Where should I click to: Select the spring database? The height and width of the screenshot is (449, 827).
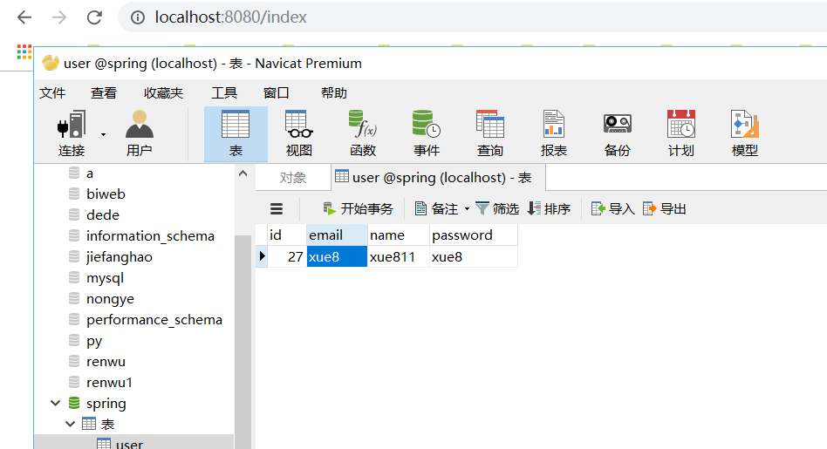(106, 404)
